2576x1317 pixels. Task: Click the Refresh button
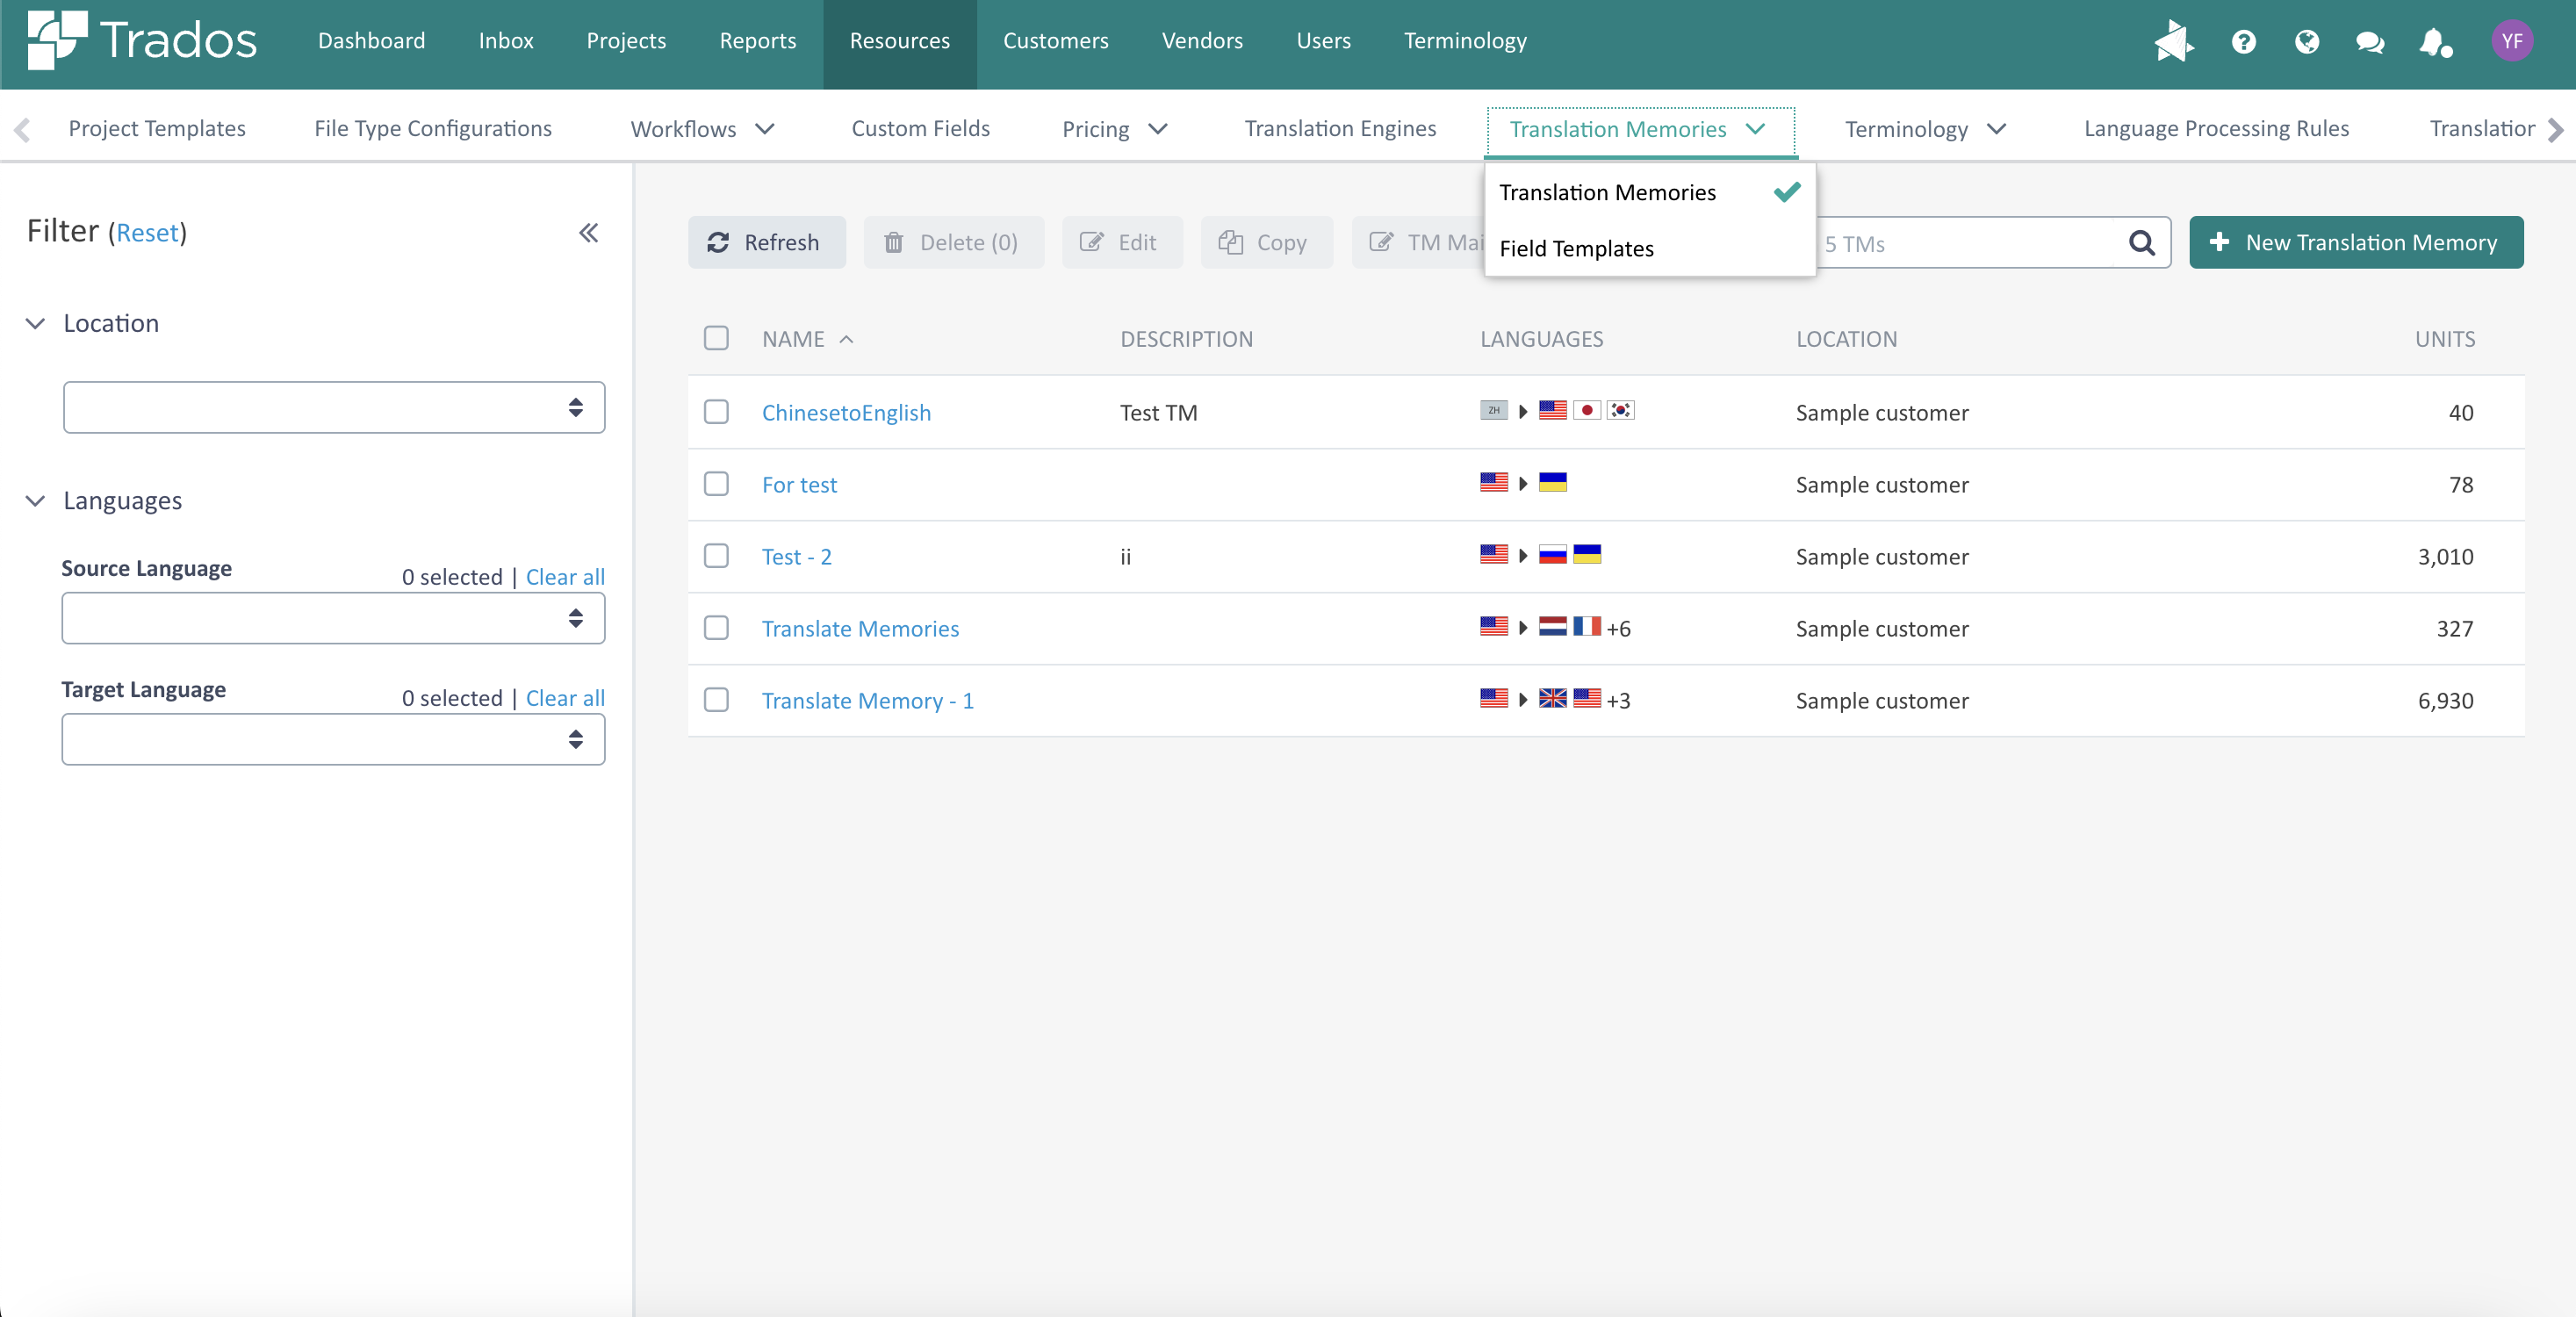coord(766,242)
